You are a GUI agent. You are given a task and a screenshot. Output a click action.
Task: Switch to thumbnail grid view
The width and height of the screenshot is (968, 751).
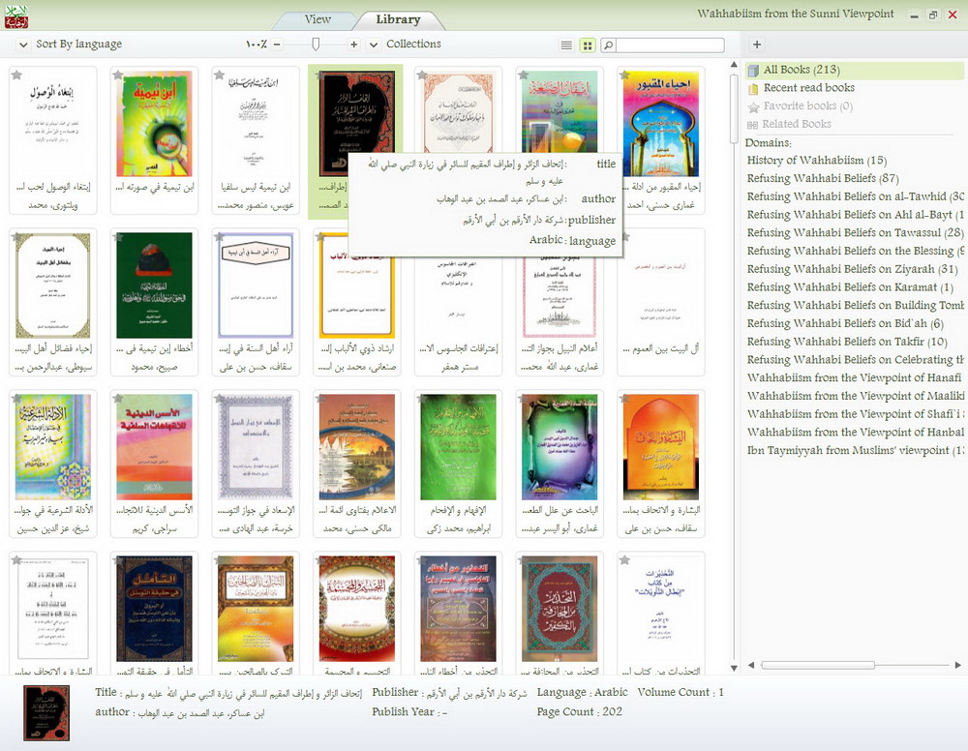coord(588,45)
